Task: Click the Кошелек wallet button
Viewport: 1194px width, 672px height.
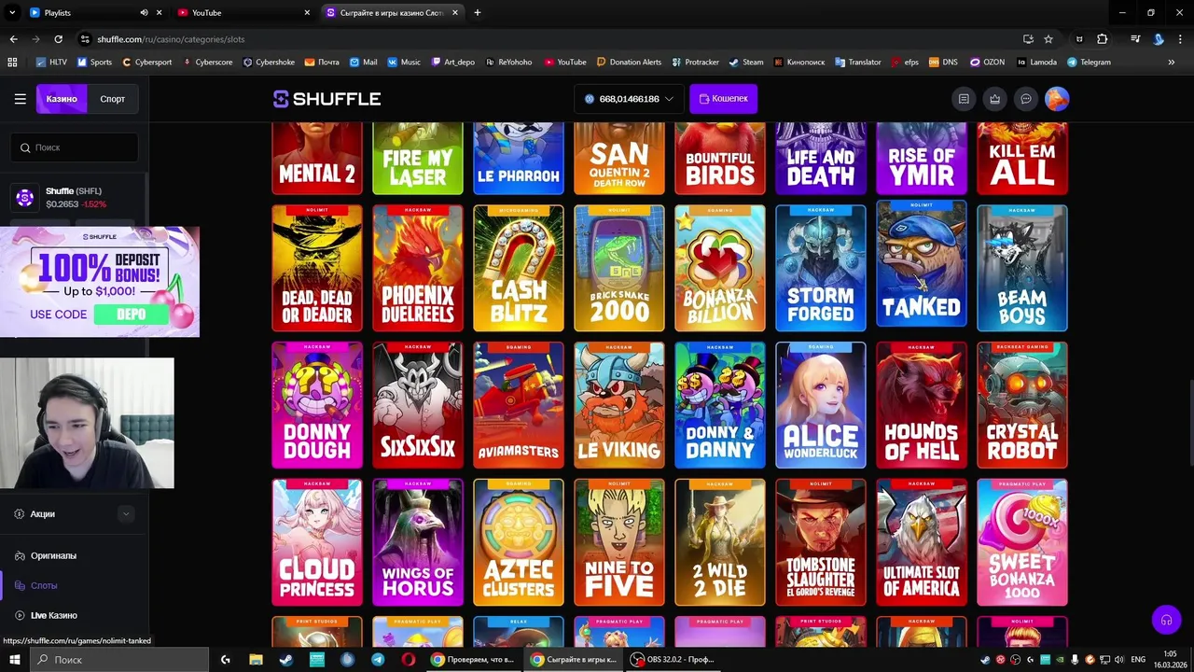Action: pyautogui.click(x=723, y=99)
